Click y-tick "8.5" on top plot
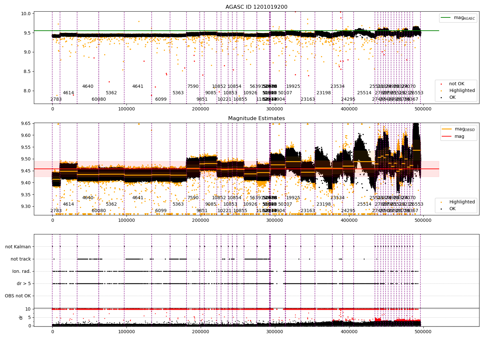 (x=27, y=71)
